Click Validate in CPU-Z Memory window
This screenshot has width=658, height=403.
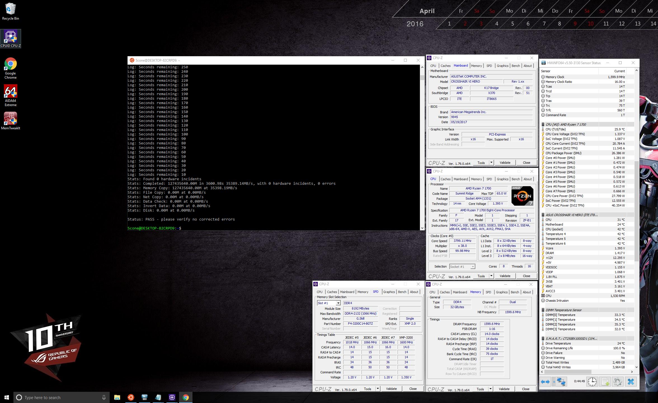click(x=504, y=389)
